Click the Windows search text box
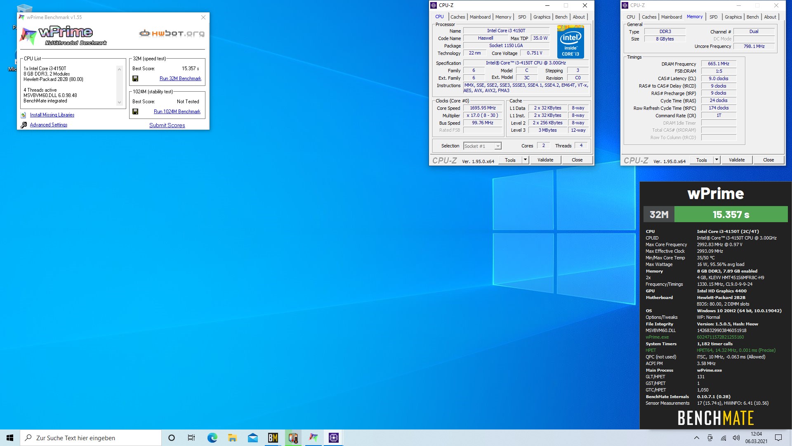Screen dimensions: 792x446 (x=91, y=438)
